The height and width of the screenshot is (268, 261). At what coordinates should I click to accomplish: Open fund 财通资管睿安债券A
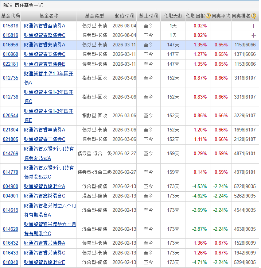(x=44, y=45)
